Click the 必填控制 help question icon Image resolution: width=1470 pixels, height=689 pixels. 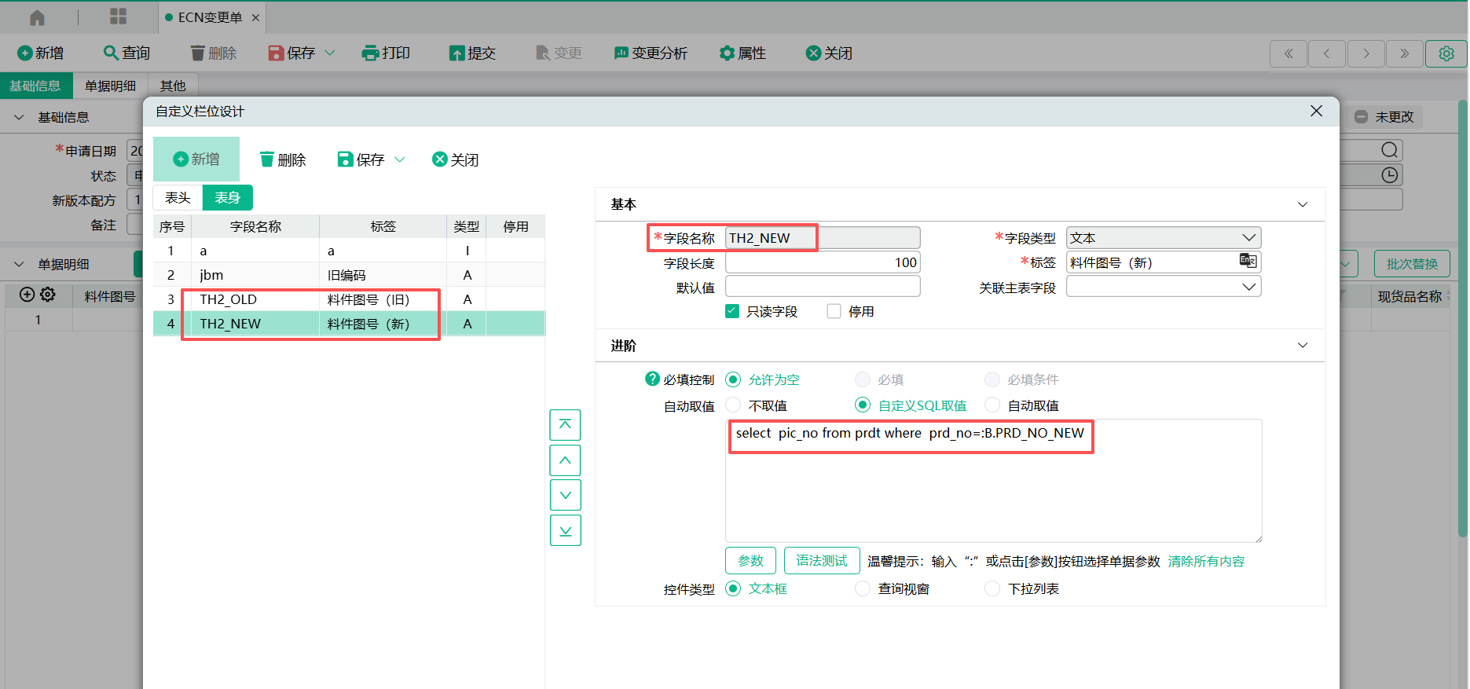coord(652,379)
